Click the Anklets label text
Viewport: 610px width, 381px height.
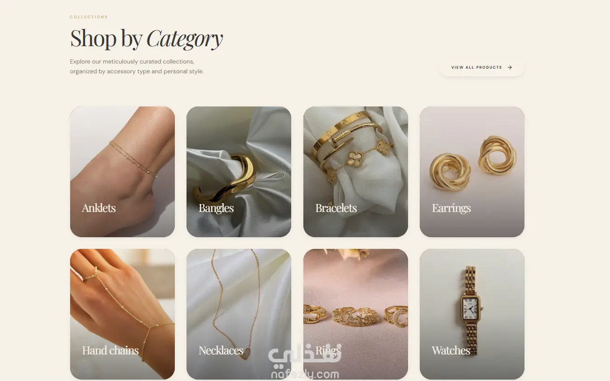99,208
